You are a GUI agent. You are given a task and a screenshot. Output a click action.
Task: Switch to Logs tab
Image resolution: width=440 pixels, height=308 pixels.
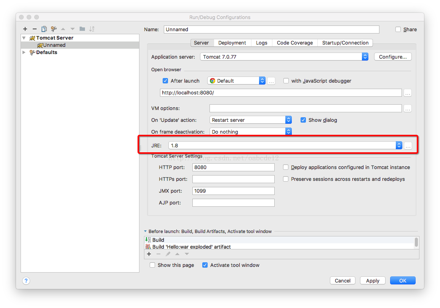coord(262,43)
